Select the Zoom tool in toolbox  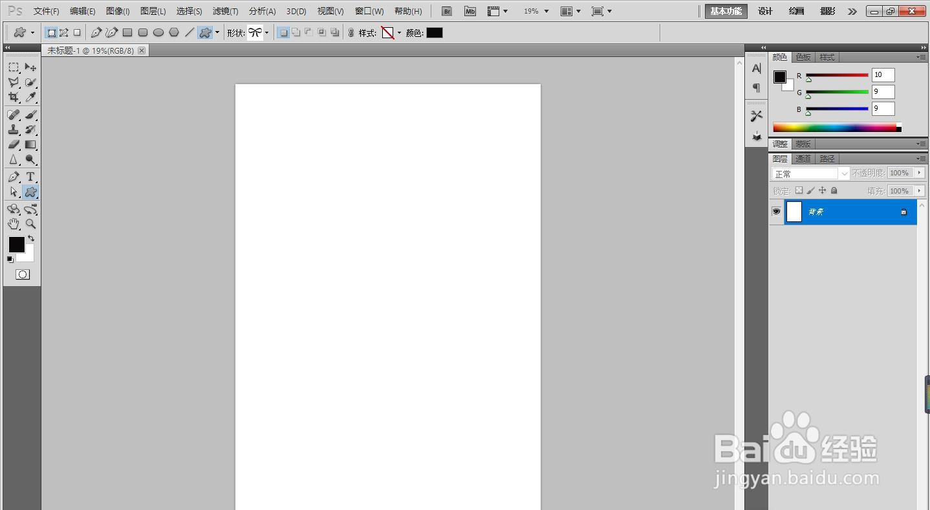pos(30,224)
